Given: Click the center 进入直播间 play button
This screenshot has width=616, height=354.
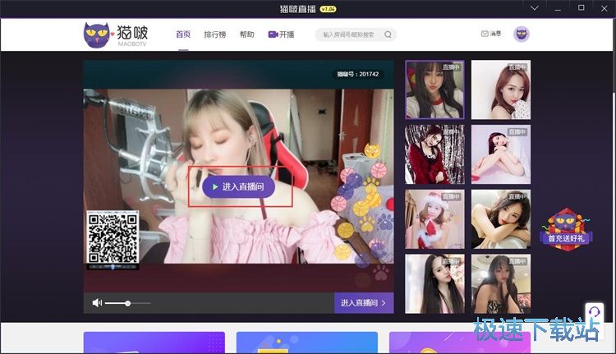Looking at the screenshot, I should (x=239, y=187).
